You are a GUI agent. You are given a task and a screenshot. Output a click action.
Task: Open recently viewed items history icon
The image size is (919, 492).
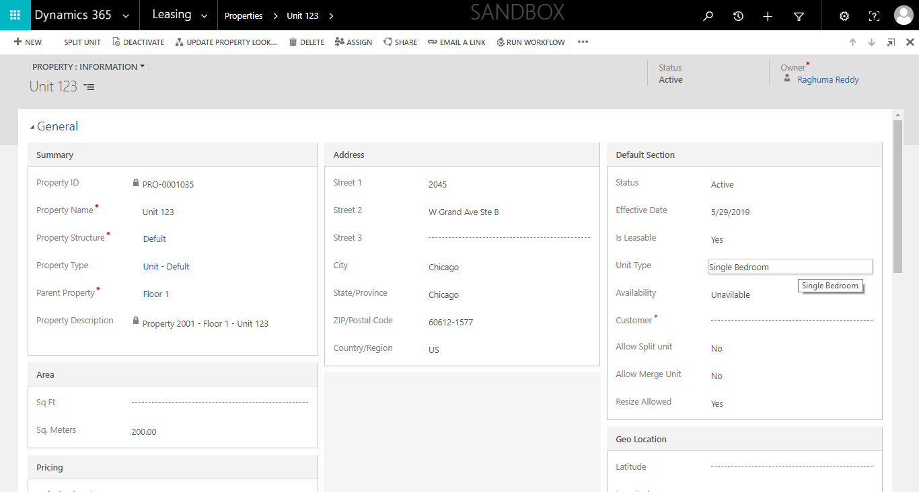(738, 16)
